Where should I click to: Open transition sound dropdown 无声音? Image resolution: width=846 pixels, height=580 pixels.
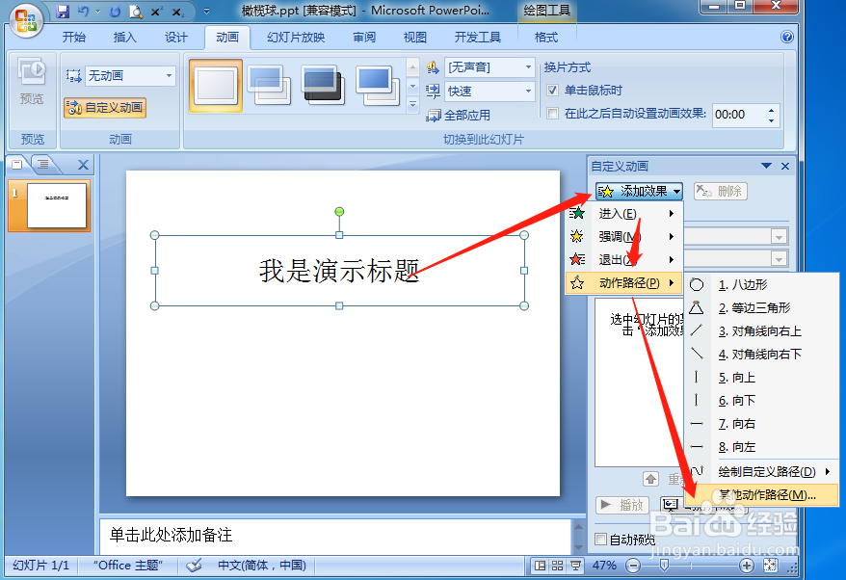point(489,67)
